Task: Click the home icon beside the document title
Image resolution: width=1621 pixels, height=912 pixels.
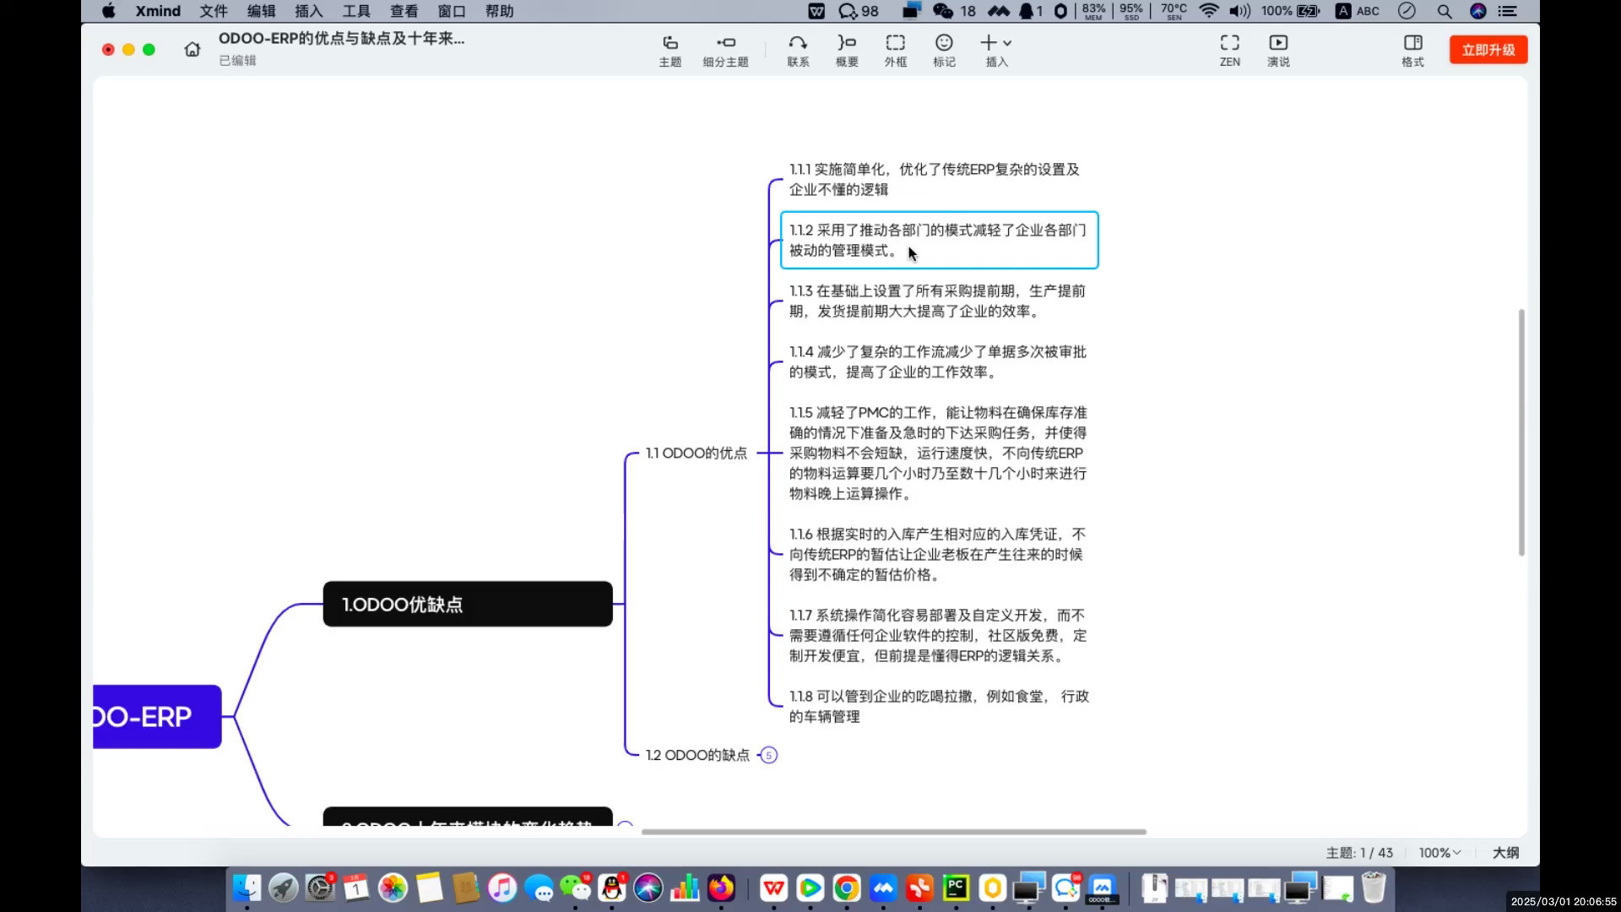Action: 192,50
